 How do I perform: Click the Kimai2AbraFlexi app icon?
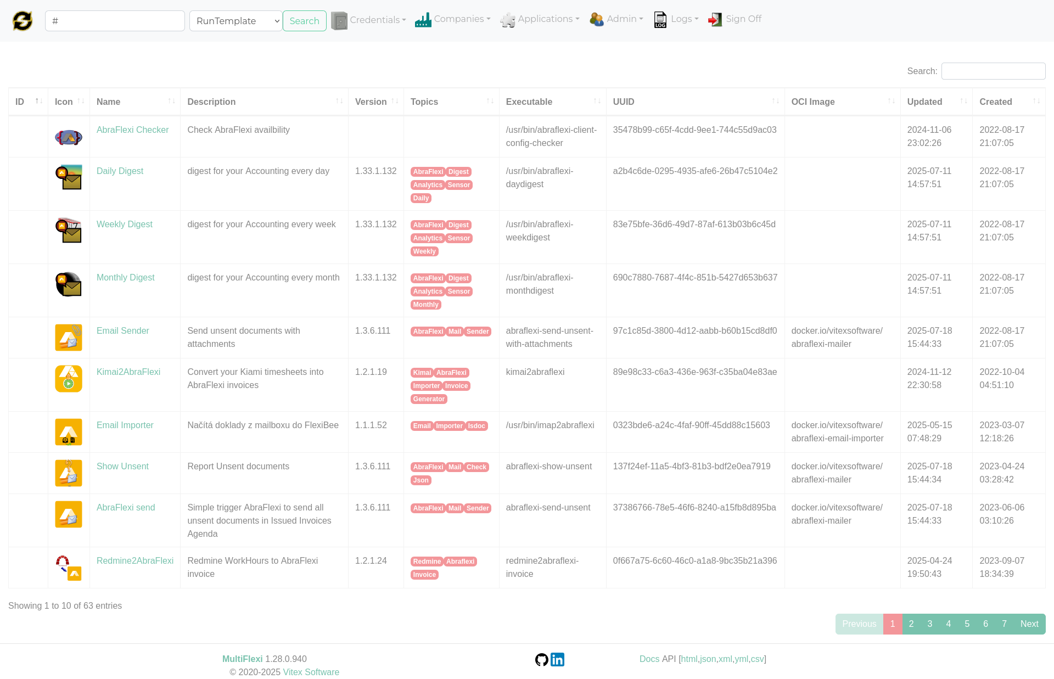(69, 378)
